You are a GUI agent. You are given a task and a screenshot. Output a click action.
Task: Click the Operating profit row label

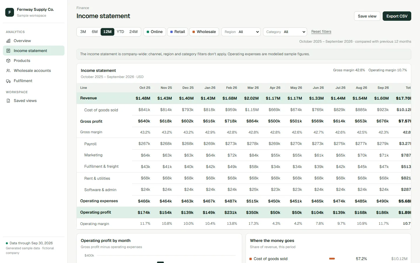[96, 212]
